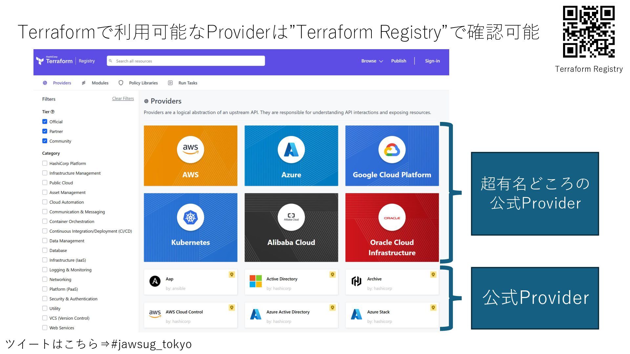Click the Policy Libraries shield icon
This screenshot has width=630, height=354.
[x=121, y=83]
